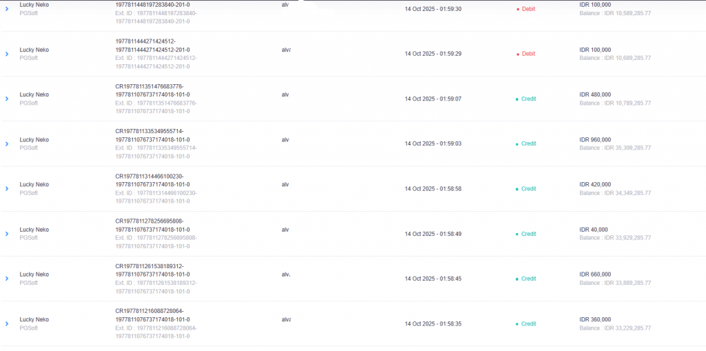Click the 14 Oct 2025 - 01:58:49 timestamp
The height and width of the screenshot is (351, 706).
tap(433, 234)
